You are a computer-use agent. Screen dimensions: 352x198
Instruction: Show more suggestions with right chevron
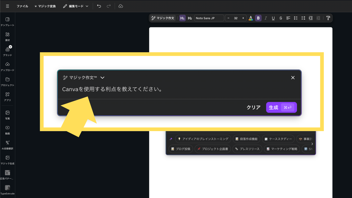click(312, 144)
